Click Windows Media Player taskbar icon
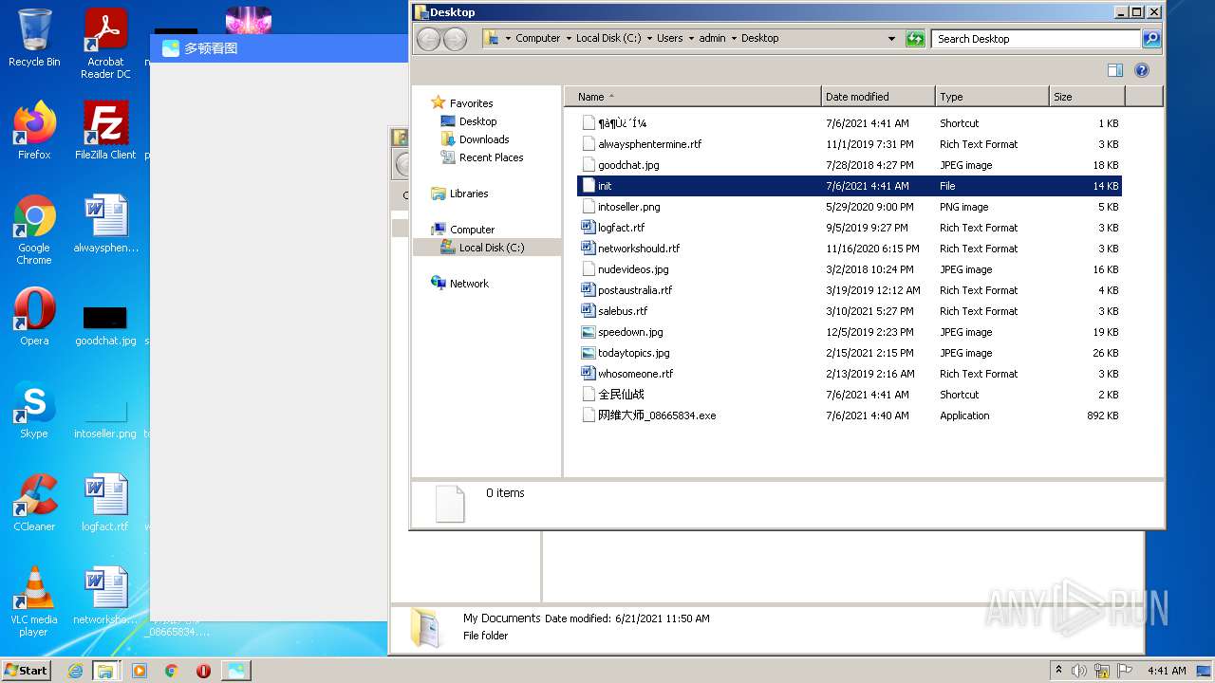1215x683 pixels. click(x=140, y=671)
